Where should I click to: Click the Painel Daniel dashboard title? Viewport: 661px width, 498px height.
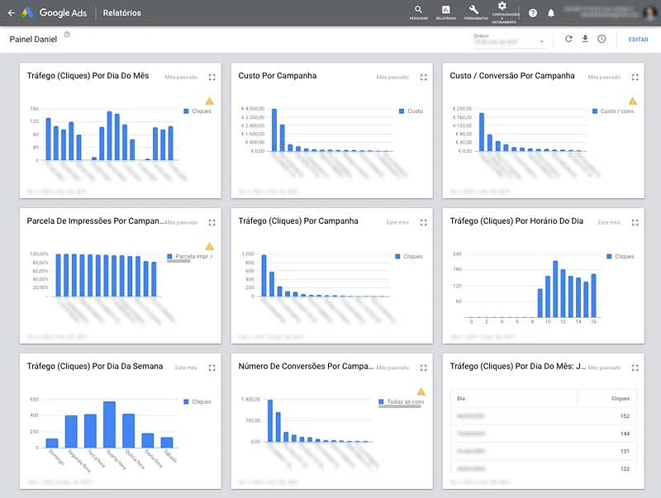pyautogui.click(x=33, y=39)
